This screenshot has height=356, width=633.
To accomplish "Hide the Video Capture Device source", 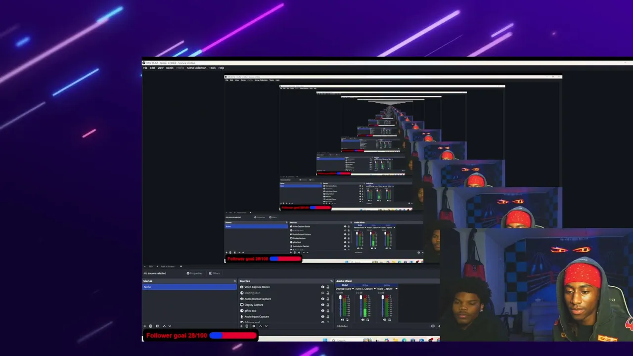I will pyautogui.click(x=323, y=287).
